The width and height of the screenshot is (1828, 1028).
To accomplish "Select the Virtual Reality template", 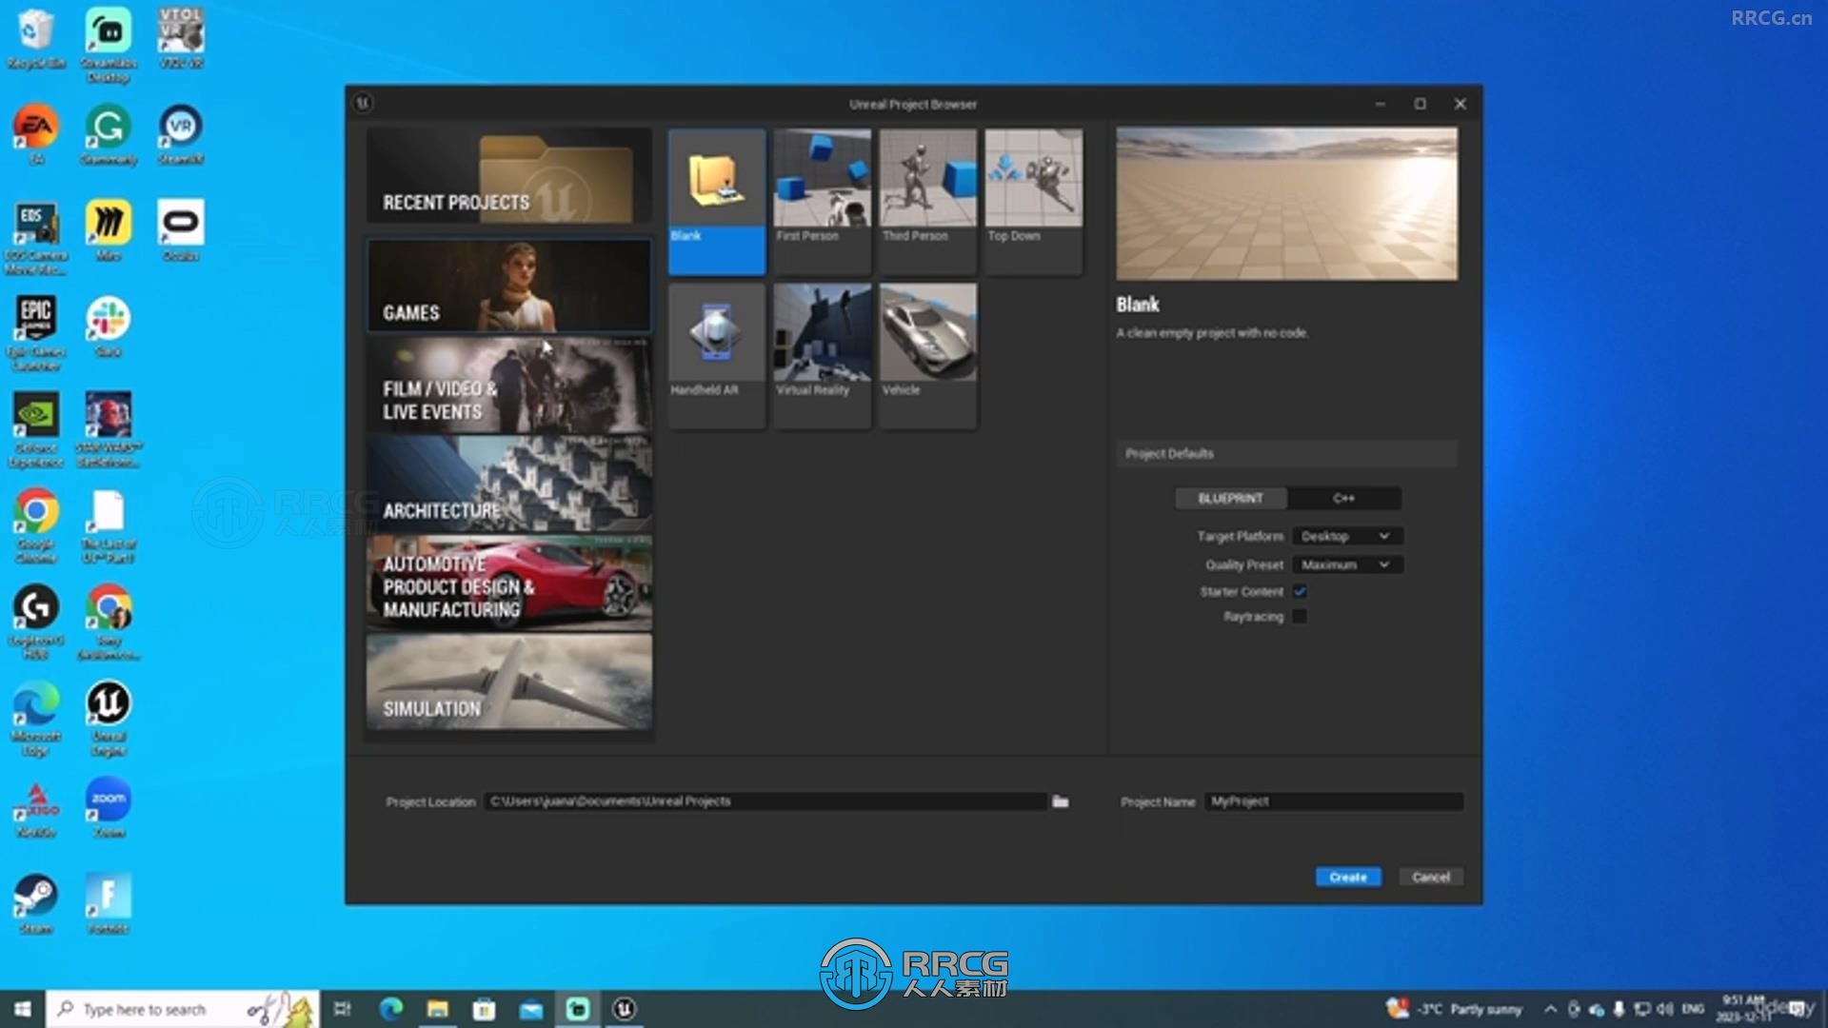I will coord(822,356).
